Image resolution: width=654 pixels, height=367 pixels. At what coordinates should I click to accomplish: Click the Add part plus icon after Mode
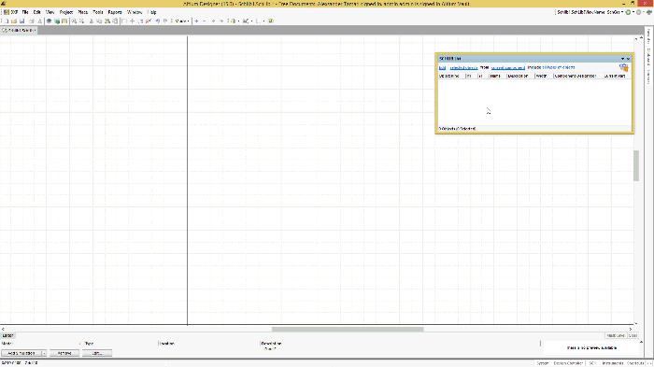tap(196, 21)
